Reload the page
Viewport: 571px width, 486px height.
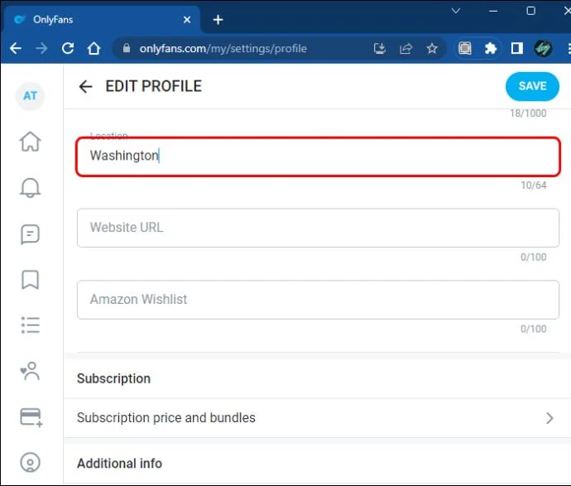coord(67,49)
